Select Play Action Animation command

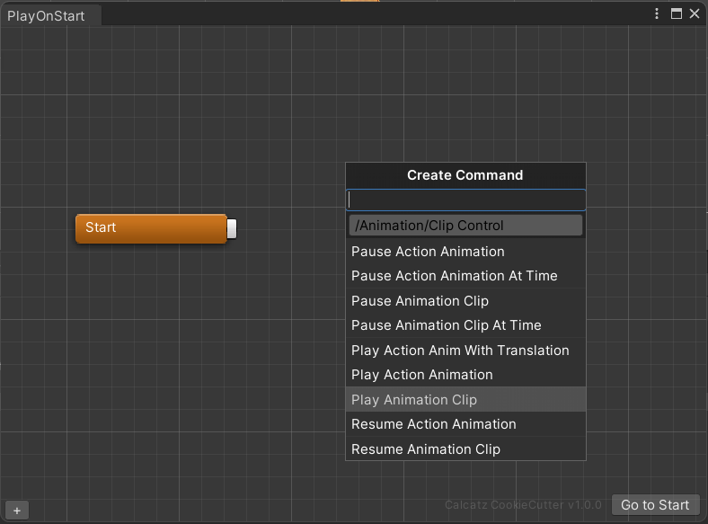465,375
